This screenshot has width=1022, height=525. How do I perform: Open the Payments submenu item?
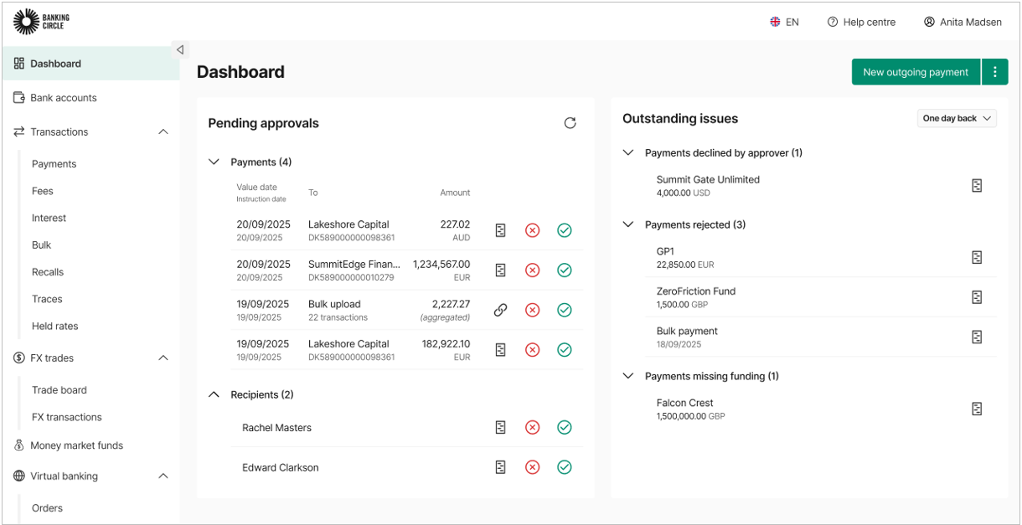54,164
